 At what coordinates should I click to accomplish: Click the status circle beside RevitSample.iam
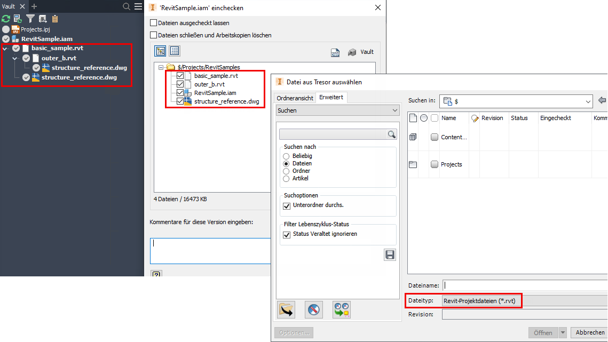(x=6, y=39)
